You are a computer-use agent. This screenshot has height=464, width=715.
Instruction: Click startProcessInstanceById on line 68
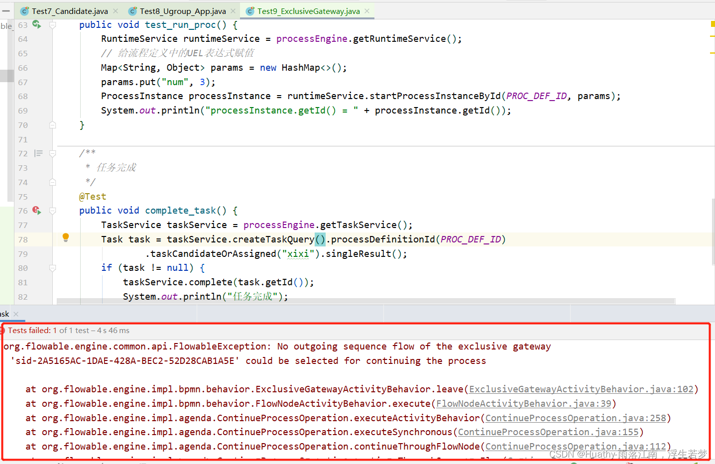(435, 96)
